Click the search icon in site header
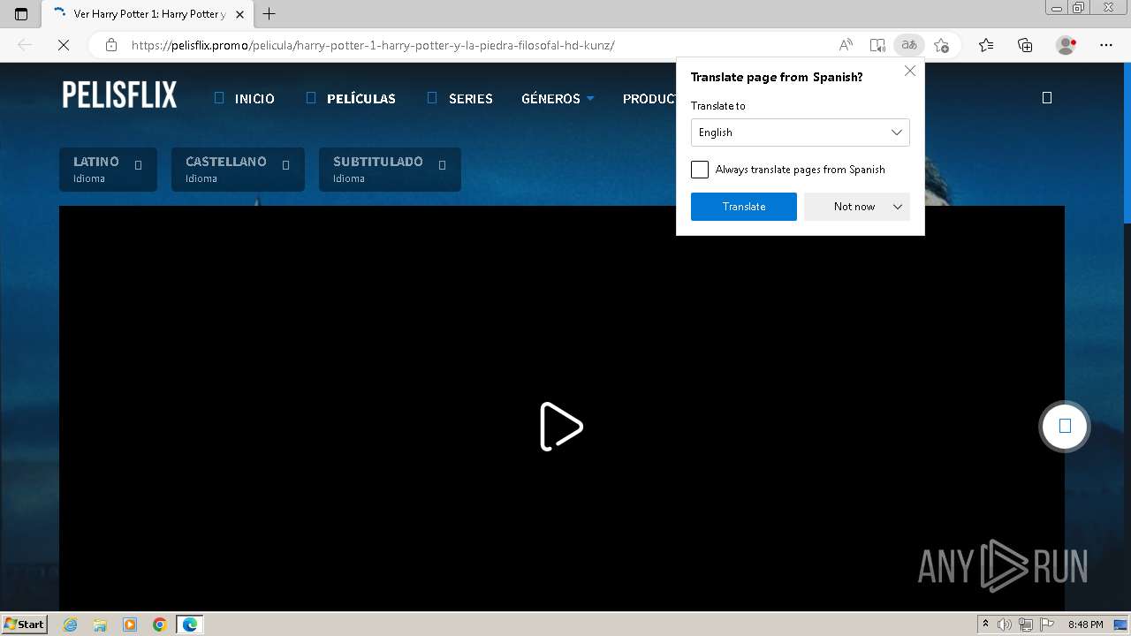 coord(1047,98)
